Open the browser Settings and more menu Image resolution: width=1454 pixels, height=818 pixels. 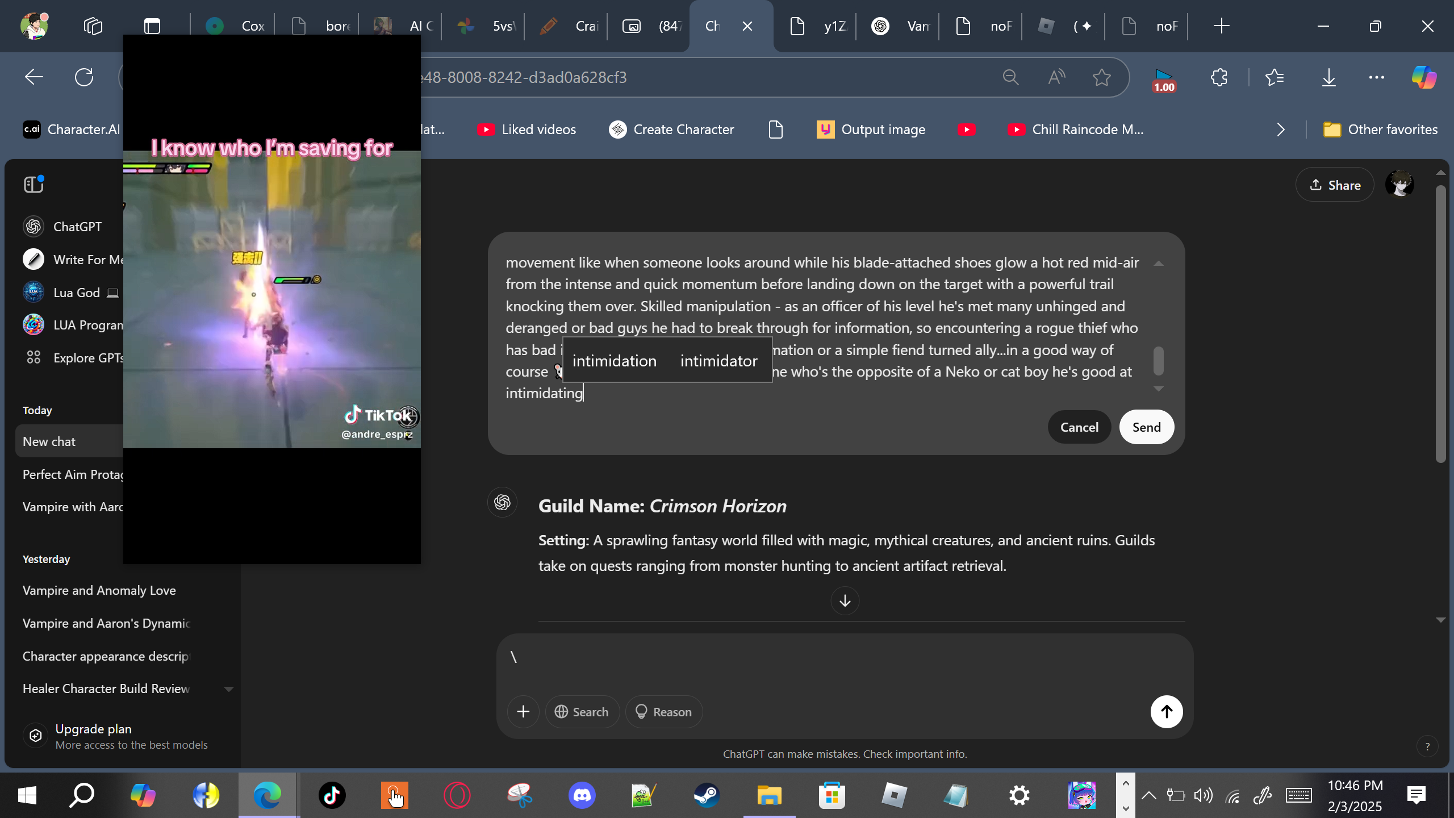pos(1377,77)
